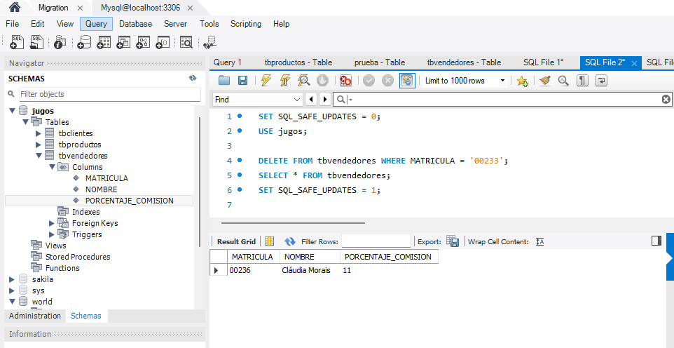Toggle word wrap in editor
The image size is (674, 348).
pyautogui.click(x=601, y=81)
